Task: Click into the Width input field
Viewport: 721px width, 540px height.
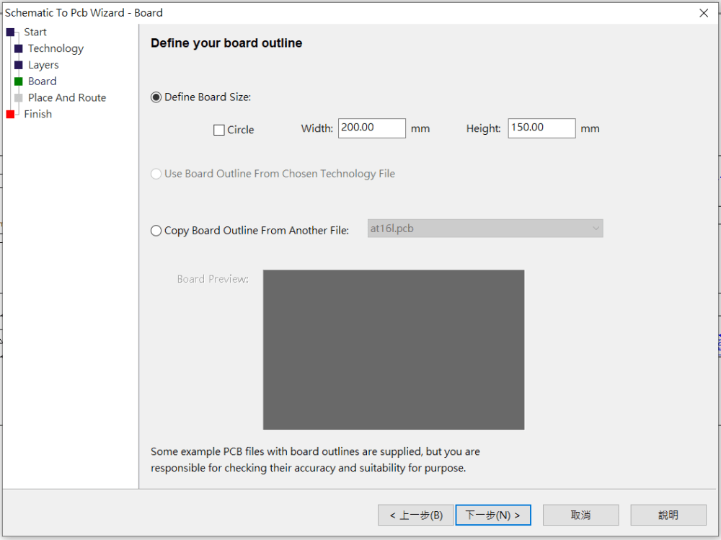Action: click(372, 128)
